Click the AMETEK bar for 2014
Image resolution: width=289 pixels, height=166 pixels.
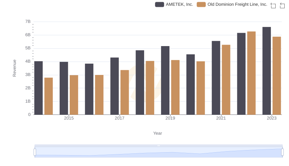point(39,88)
